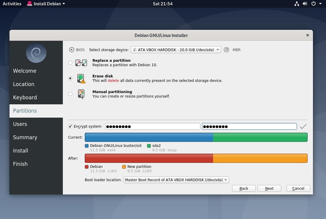Click the "Replace a partition" heading text
326x219 pixels.
click(x=111, y=60)
